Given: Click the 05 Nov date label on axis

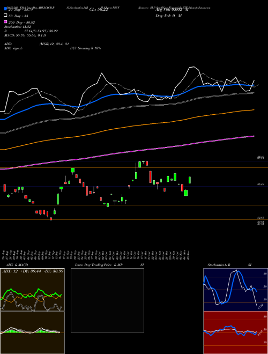Looking at the screenshot, I should point(188,255).
